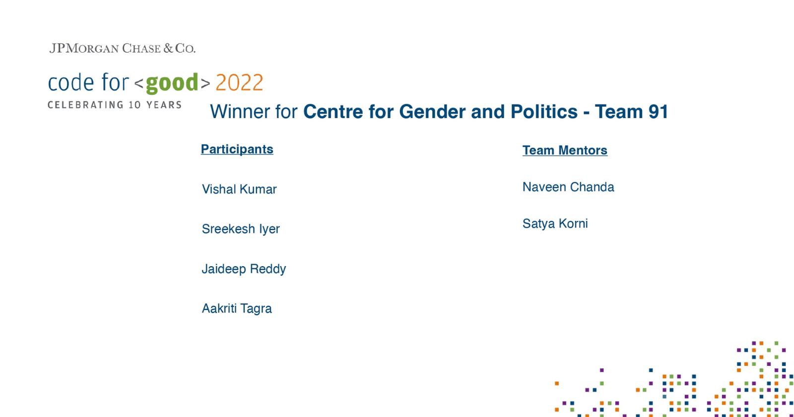Click the underlined Team Mentors heading
Viewport: 794px width, 417px height.
[x=565, y=150]
